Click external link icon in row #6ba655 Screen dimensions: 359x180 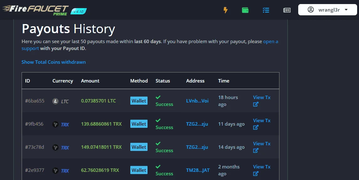256,104
